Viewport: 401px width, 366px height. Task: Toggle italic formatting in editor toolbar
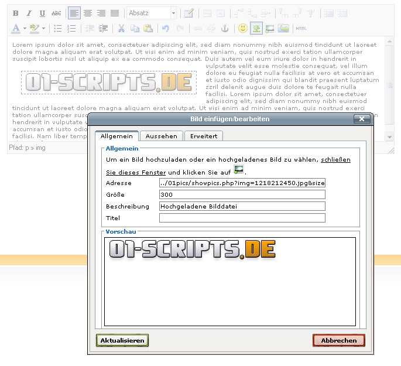pos(29,13)
